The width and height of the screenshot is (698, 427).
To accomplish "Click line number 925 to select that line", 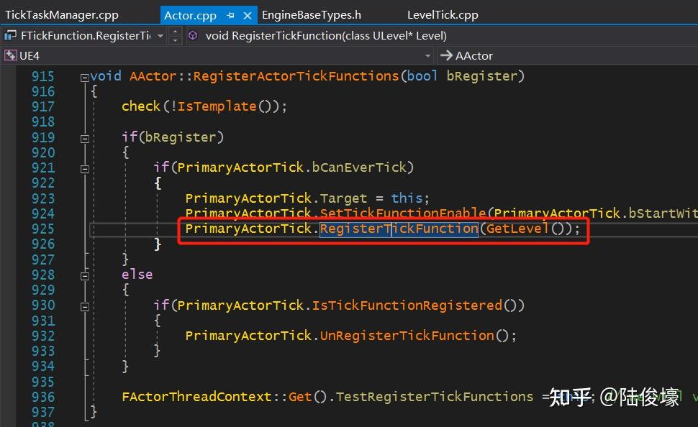I will (43, 229).
